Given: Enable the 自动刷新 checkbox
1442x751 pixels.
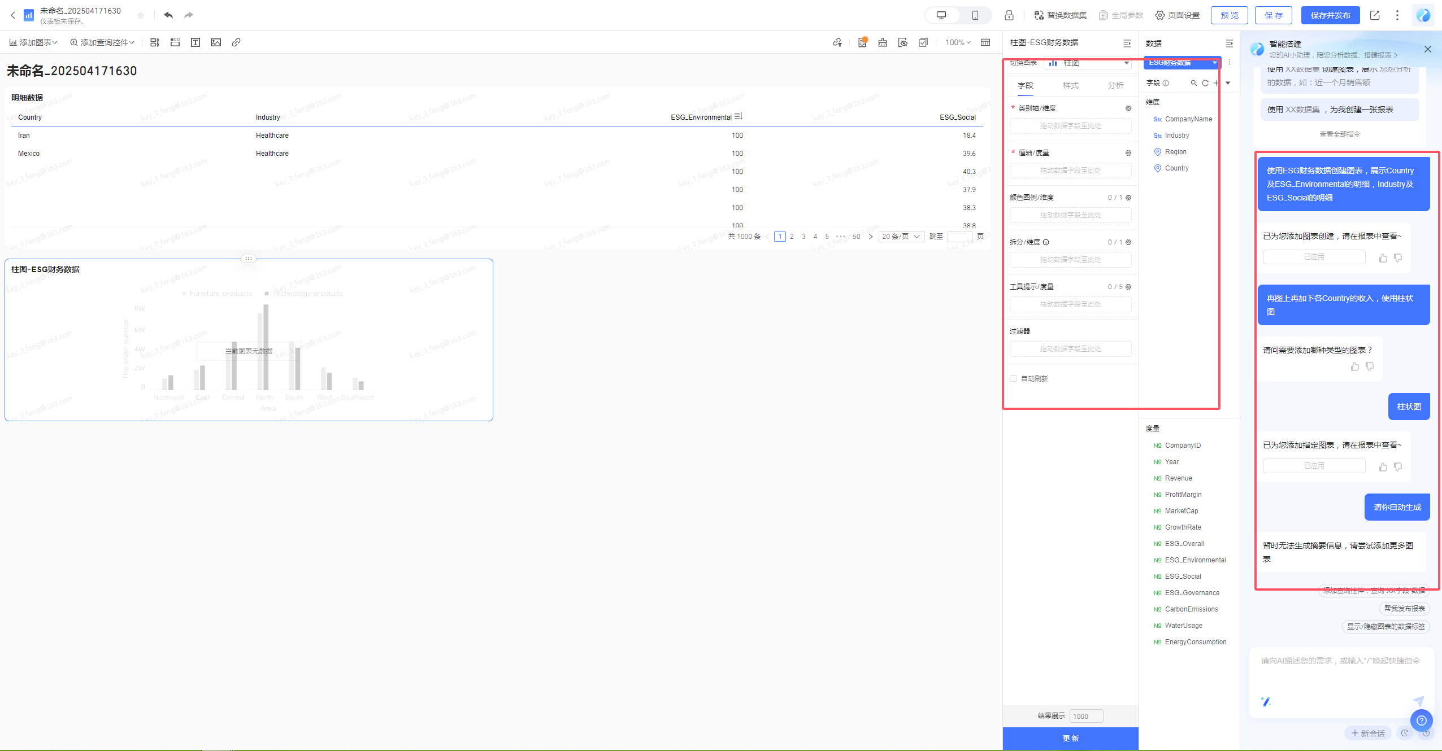Looking at the screenshot, I should [1013, 378].
